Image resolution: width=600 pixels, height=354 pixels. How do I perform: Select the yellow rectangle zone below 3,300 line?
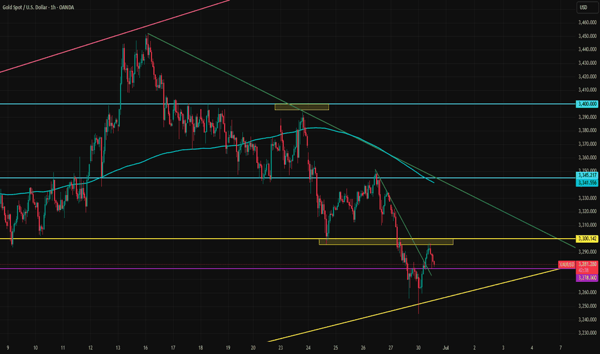click(x=386, y=242)
